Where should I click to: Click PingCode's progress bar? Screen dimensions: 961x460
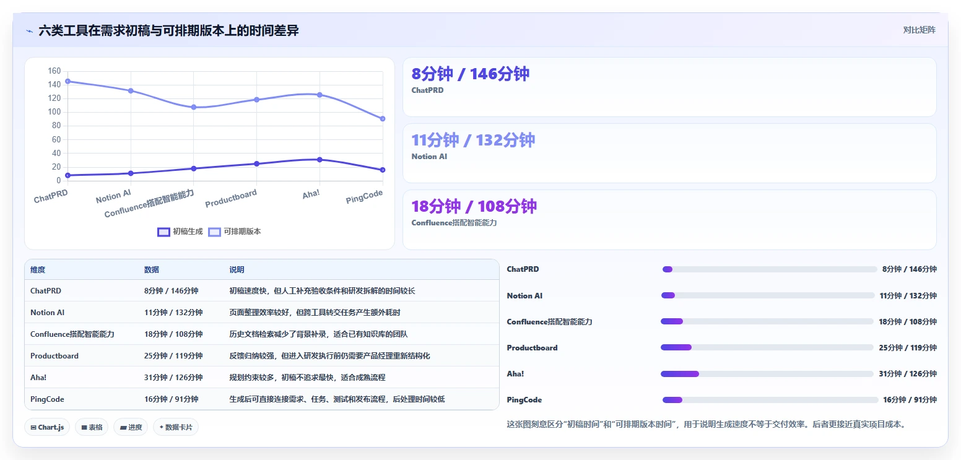(x=770, y=399)
